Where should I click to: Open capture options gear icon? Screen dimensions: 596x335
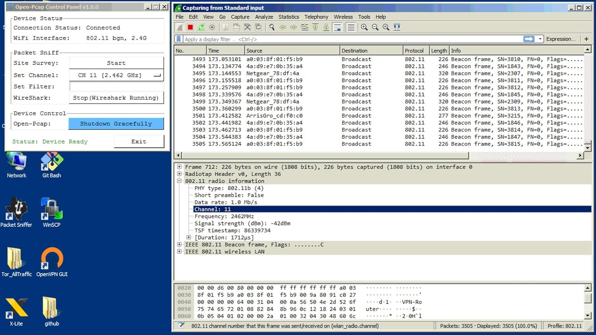pyautogui.click(x=212, y=27)
